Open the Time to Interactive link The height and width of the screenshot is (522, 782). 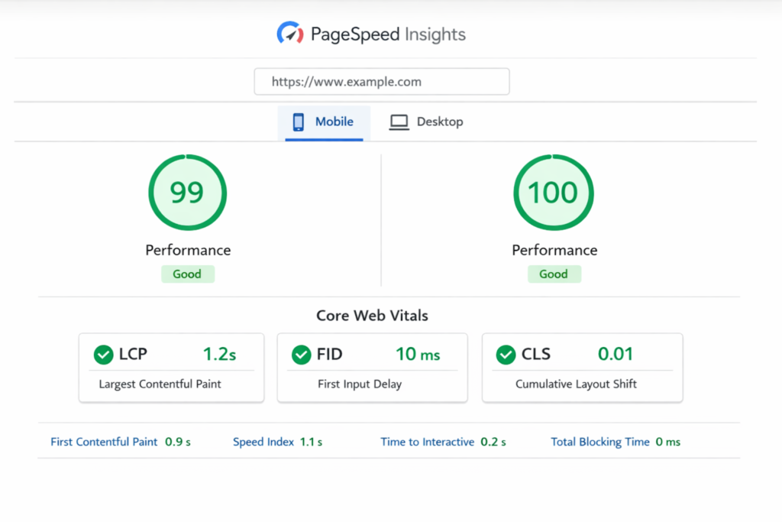pyautogui.click(x=427, y=442)
